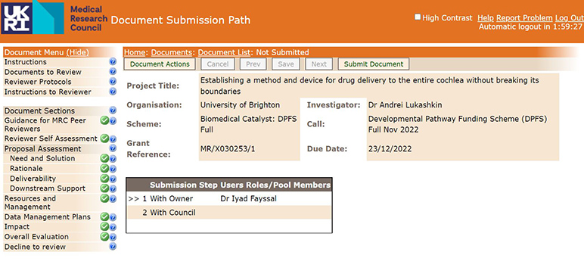The image size is (584, 274).
Task: Open Proposal Assessment section
Action: click(x=43, y=148)
